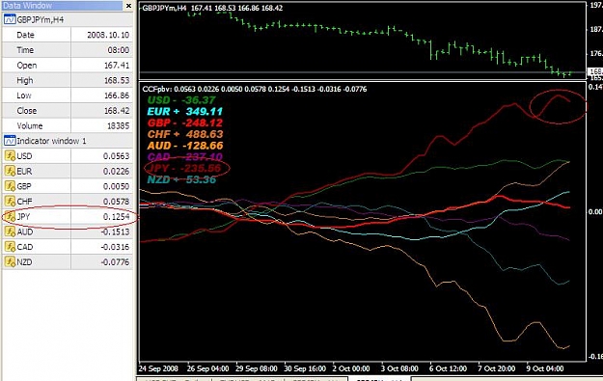Select the EUR indicator icon in Data Window
The width and height of the screenshot is (603, 381).
[x=10, y=171]
